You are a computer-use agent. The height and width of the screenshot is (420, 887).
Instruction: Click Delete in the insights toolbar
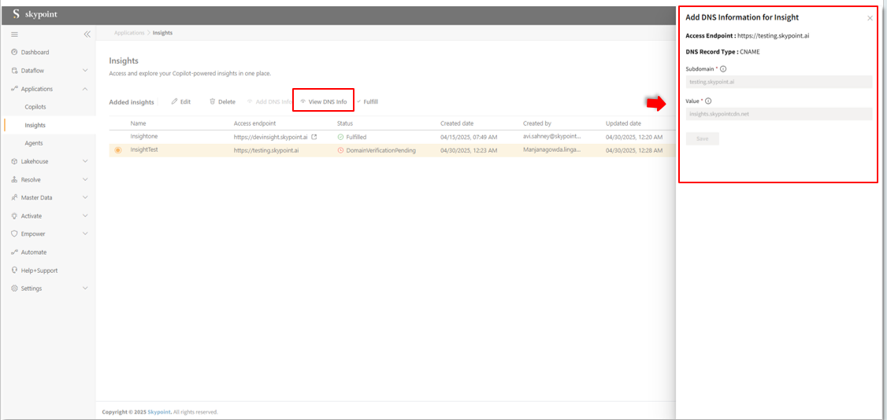pos(222,101)
